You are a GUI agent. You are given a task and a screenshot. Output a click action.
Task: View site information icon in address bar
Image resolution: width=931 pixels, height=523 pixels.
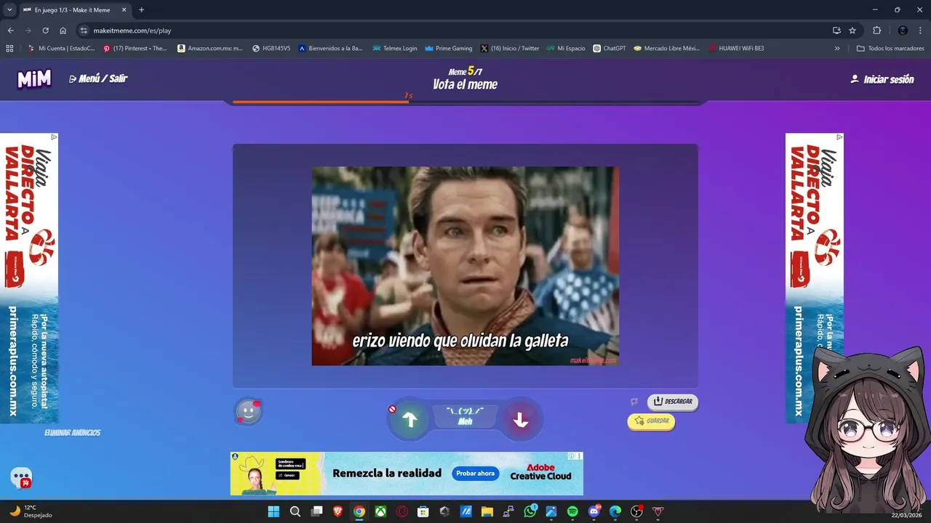pos(84,31)
